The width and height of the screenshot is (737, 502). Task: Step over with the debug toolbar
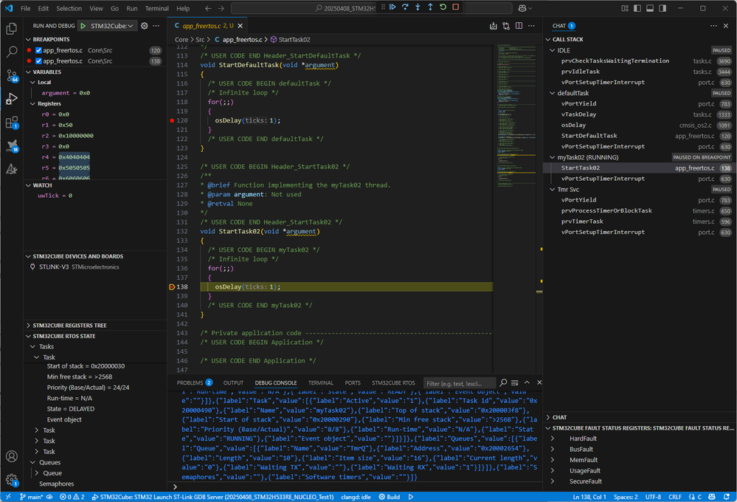point(405,7)
